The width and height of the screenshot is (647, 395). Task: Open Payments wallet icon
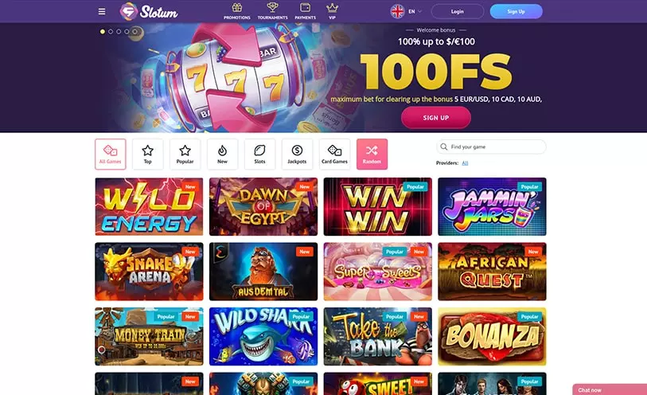306,7
